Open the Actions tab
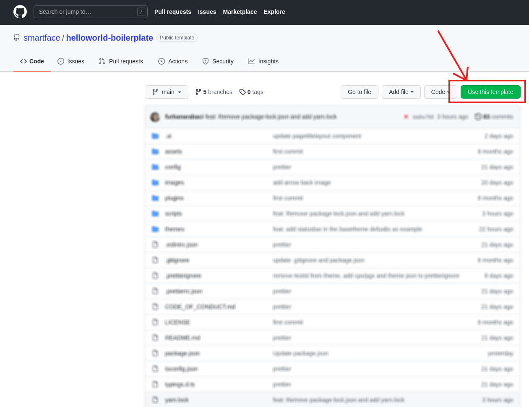The width and height of the screenshot is (529, 407). point(173,61)
